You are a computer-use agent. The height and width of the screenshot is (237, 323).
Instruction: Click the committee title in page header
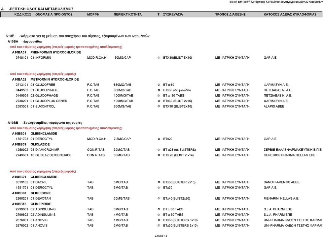tap(276, 2)
